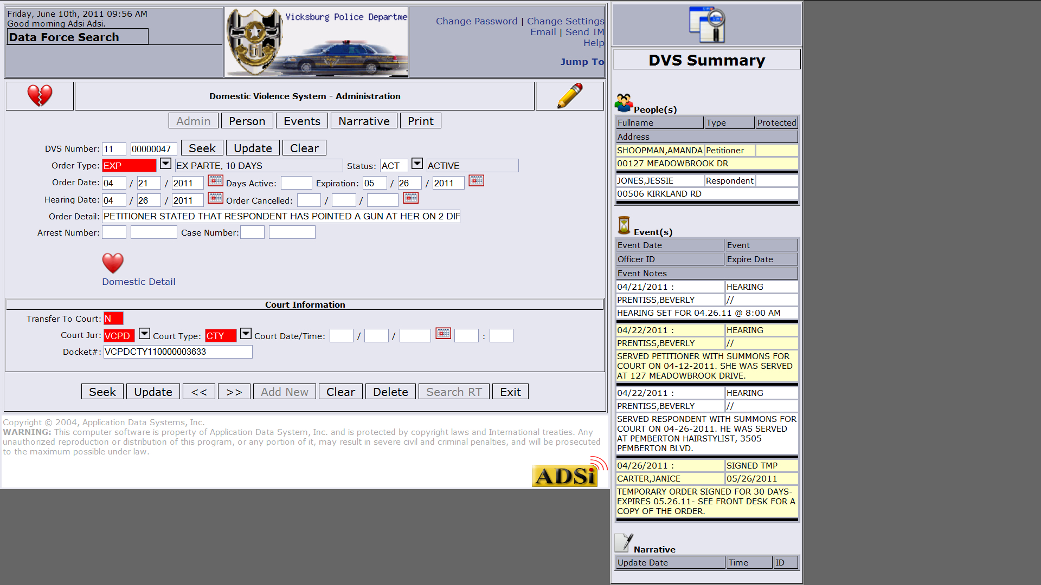Click the Docket number field
Image resolution: width=1041 pixels, height=585 pixels.
(x=177, y=352)
